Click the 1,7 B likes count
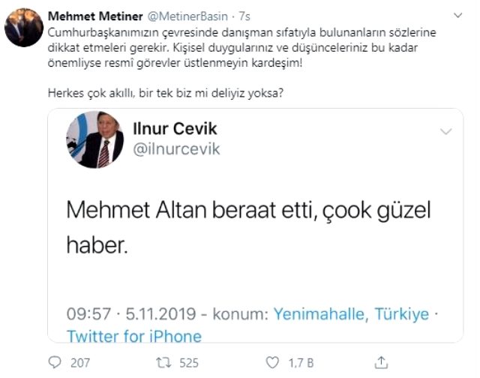This screenshot has width=480, height=378. pos(299,363)
